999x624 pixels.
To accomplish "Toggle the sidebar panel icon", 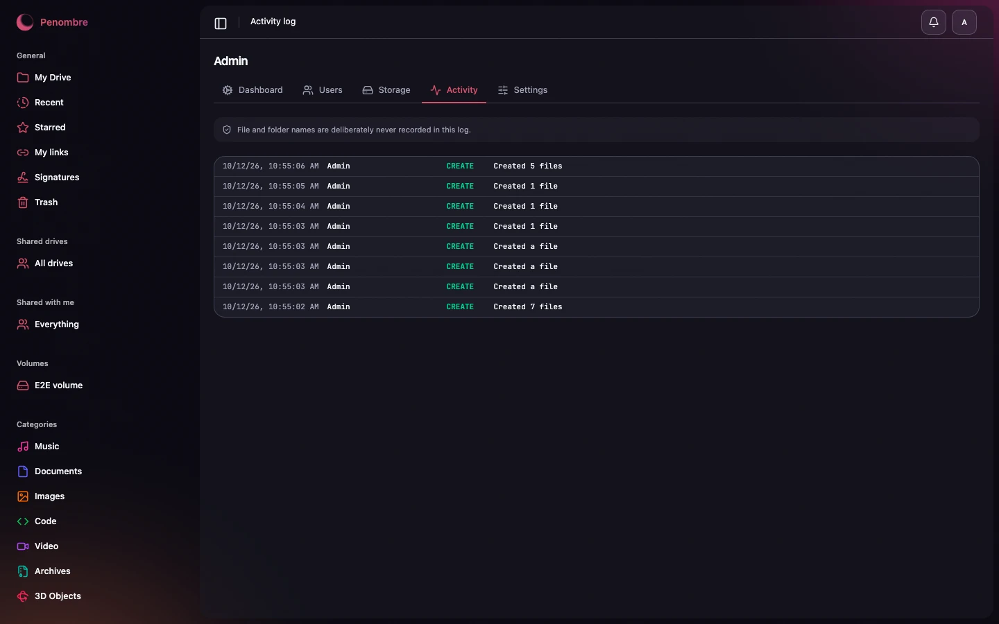I will (x=221, y=24).
